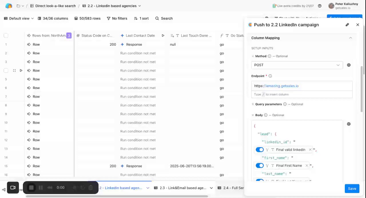Open the Method settings gear icon
Screen dimensions: 366x198
pos(349,65)
